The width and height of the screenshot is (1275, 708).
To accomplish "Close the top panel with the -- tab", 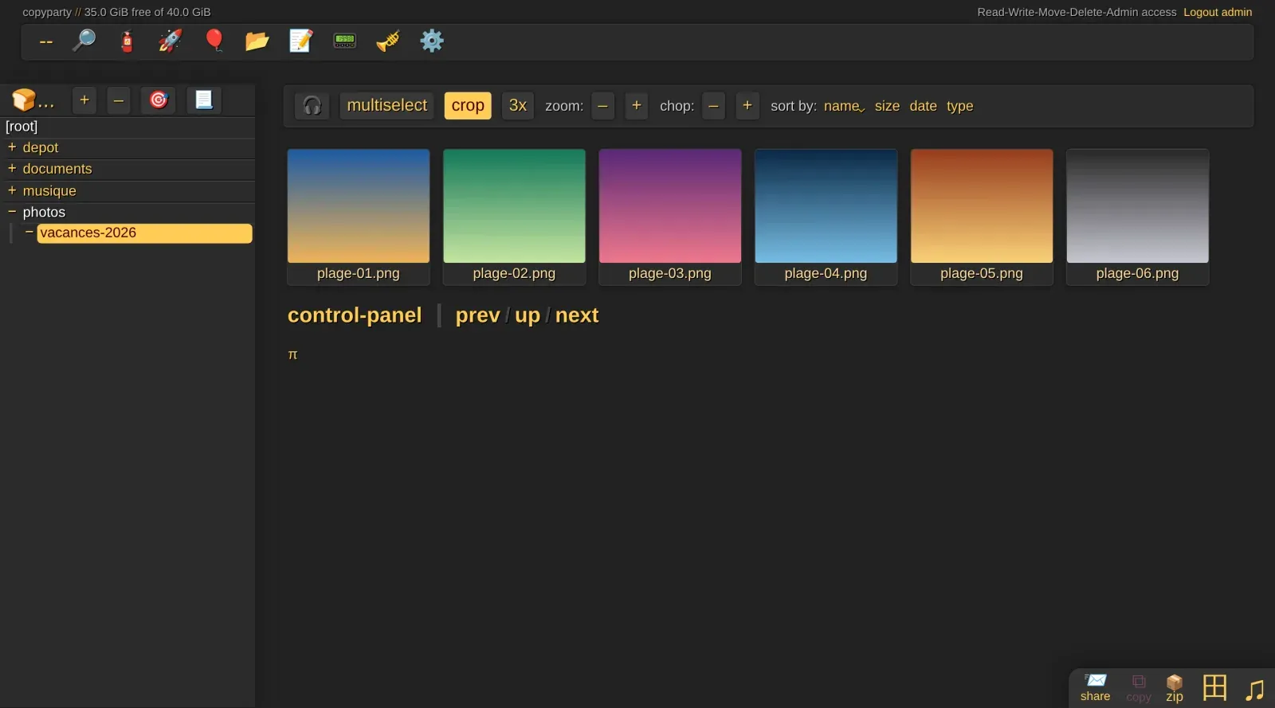I will tap(46, 41).
